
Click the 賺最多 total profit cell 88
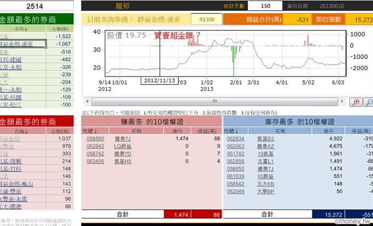coord(207,215)
